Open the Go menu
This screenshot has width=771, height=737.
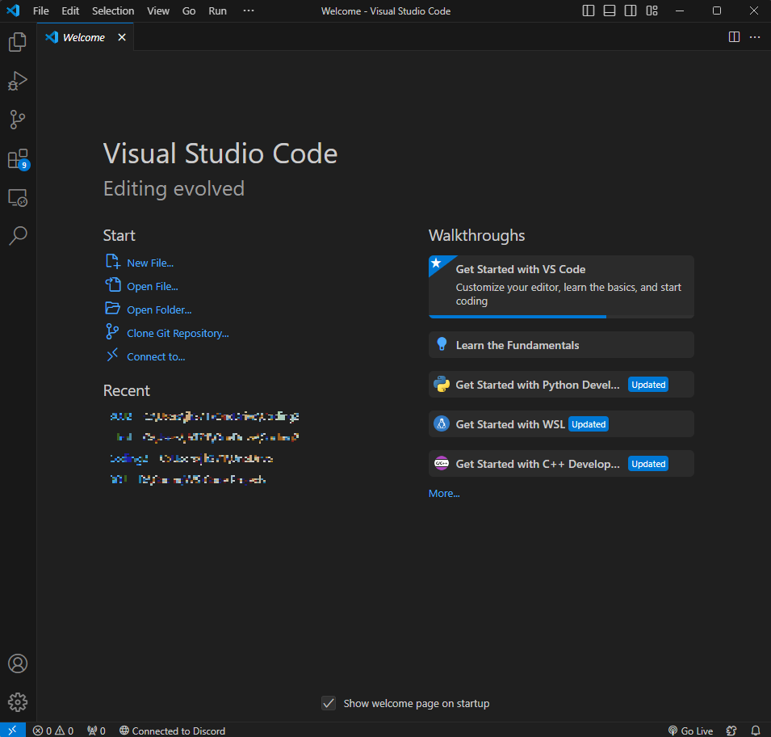pyautogui.click(x=189, y=11)
